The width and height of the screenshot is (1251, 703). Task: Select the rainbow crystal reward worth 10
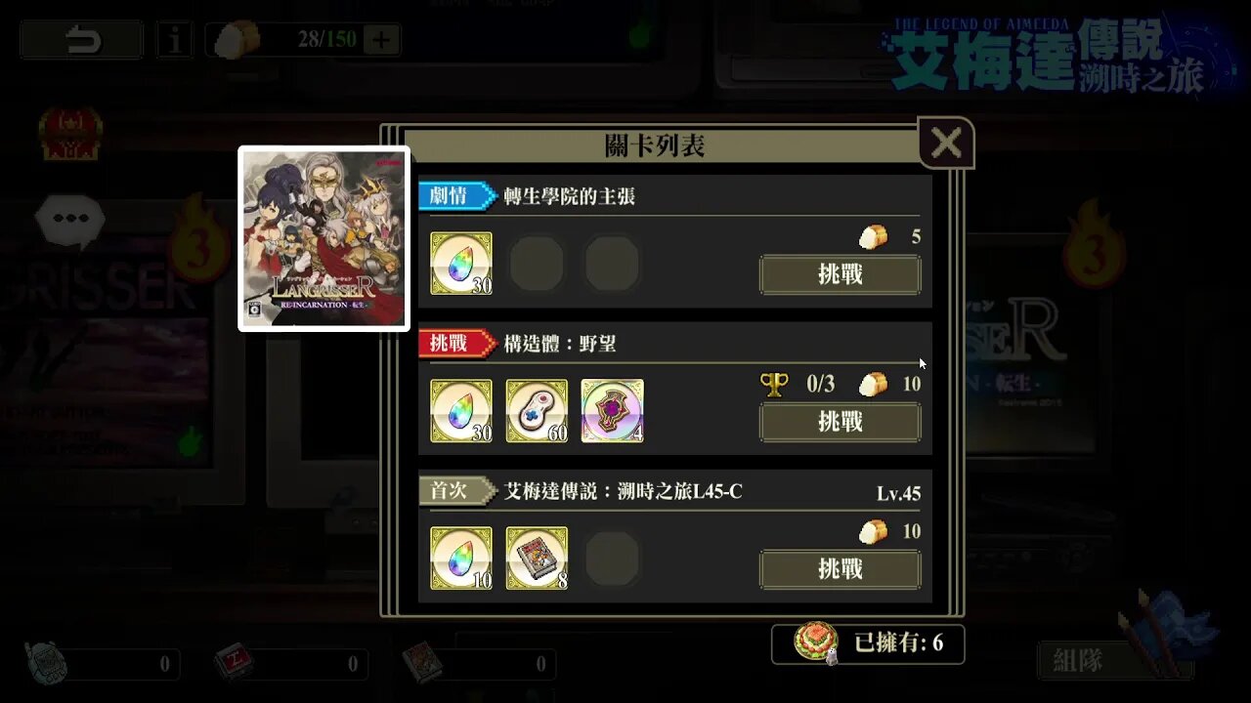461,558
